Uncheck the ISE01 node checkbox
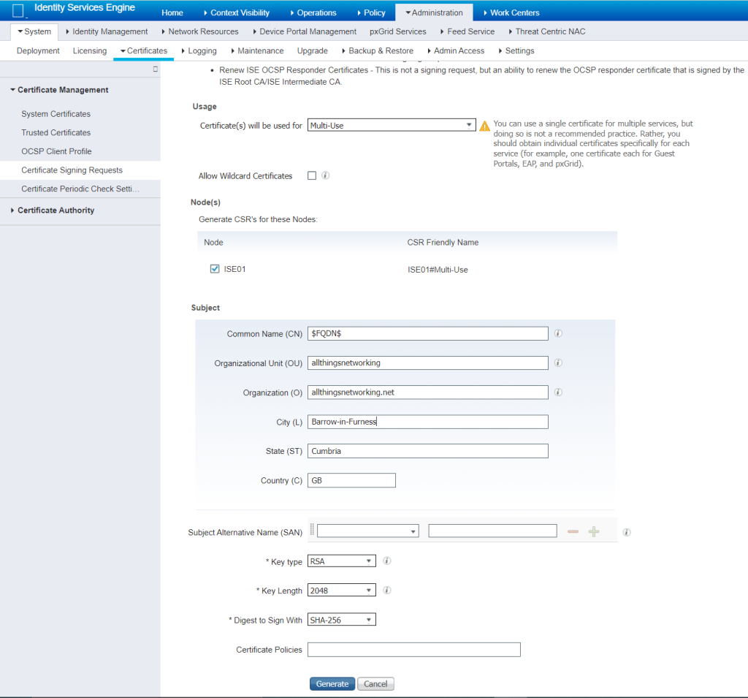This screenshot has width=748, height=698. [x=215, y=269]
